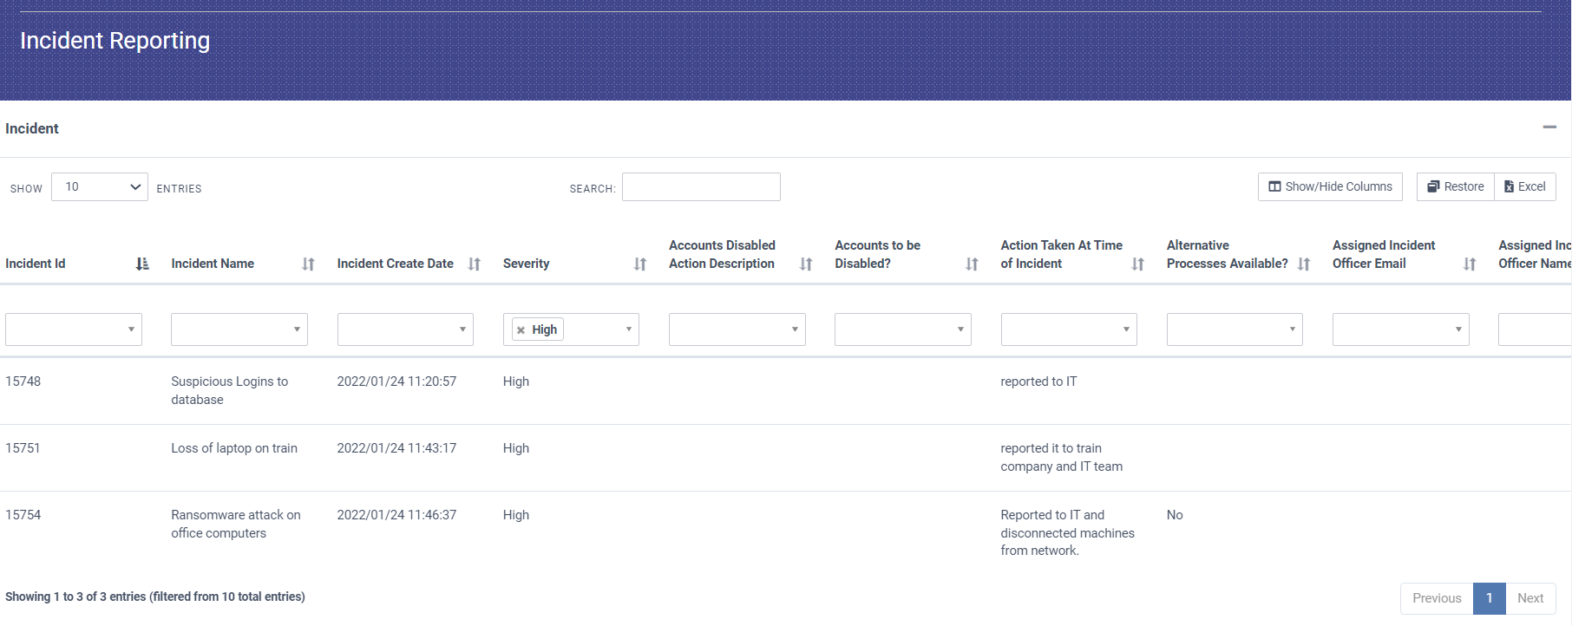1572x626 pixels.
Task: Open Incident Name filter dropdown
Action: (x=239, y=329)
